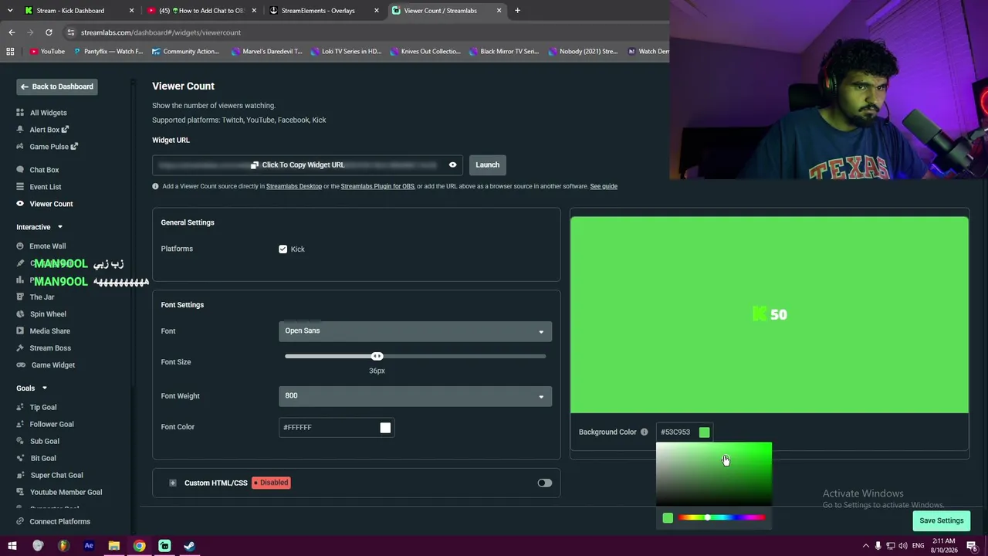
Task: Reload the page in Chrome
Action: [49, 32]
